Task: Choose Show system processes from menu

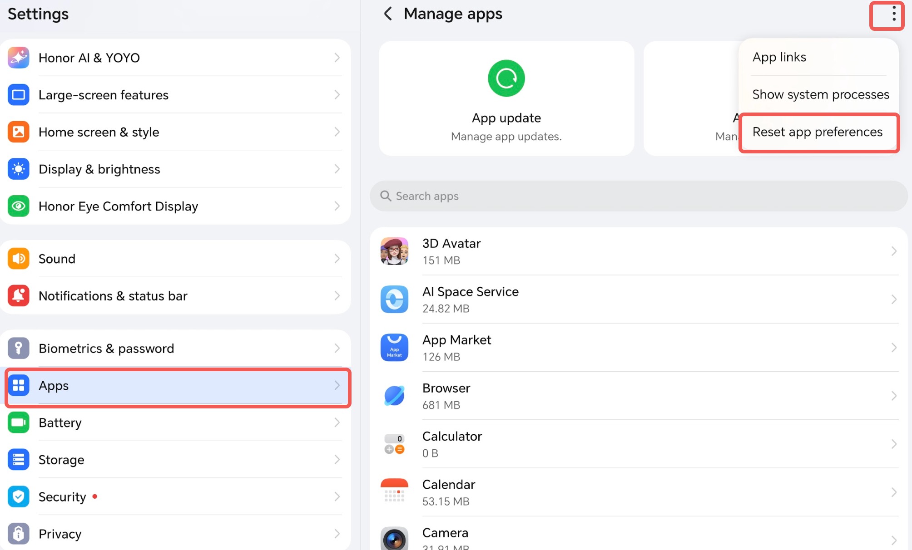Action: tap(820, 94)
